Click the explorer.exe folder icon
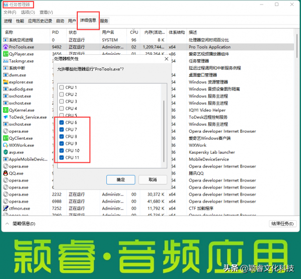 pyautogui.click(x=6, y=82)
